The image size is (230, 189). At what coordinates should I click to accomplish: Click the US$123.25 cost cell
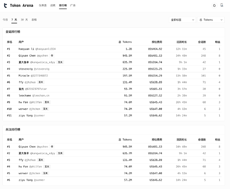coord(155,69)
